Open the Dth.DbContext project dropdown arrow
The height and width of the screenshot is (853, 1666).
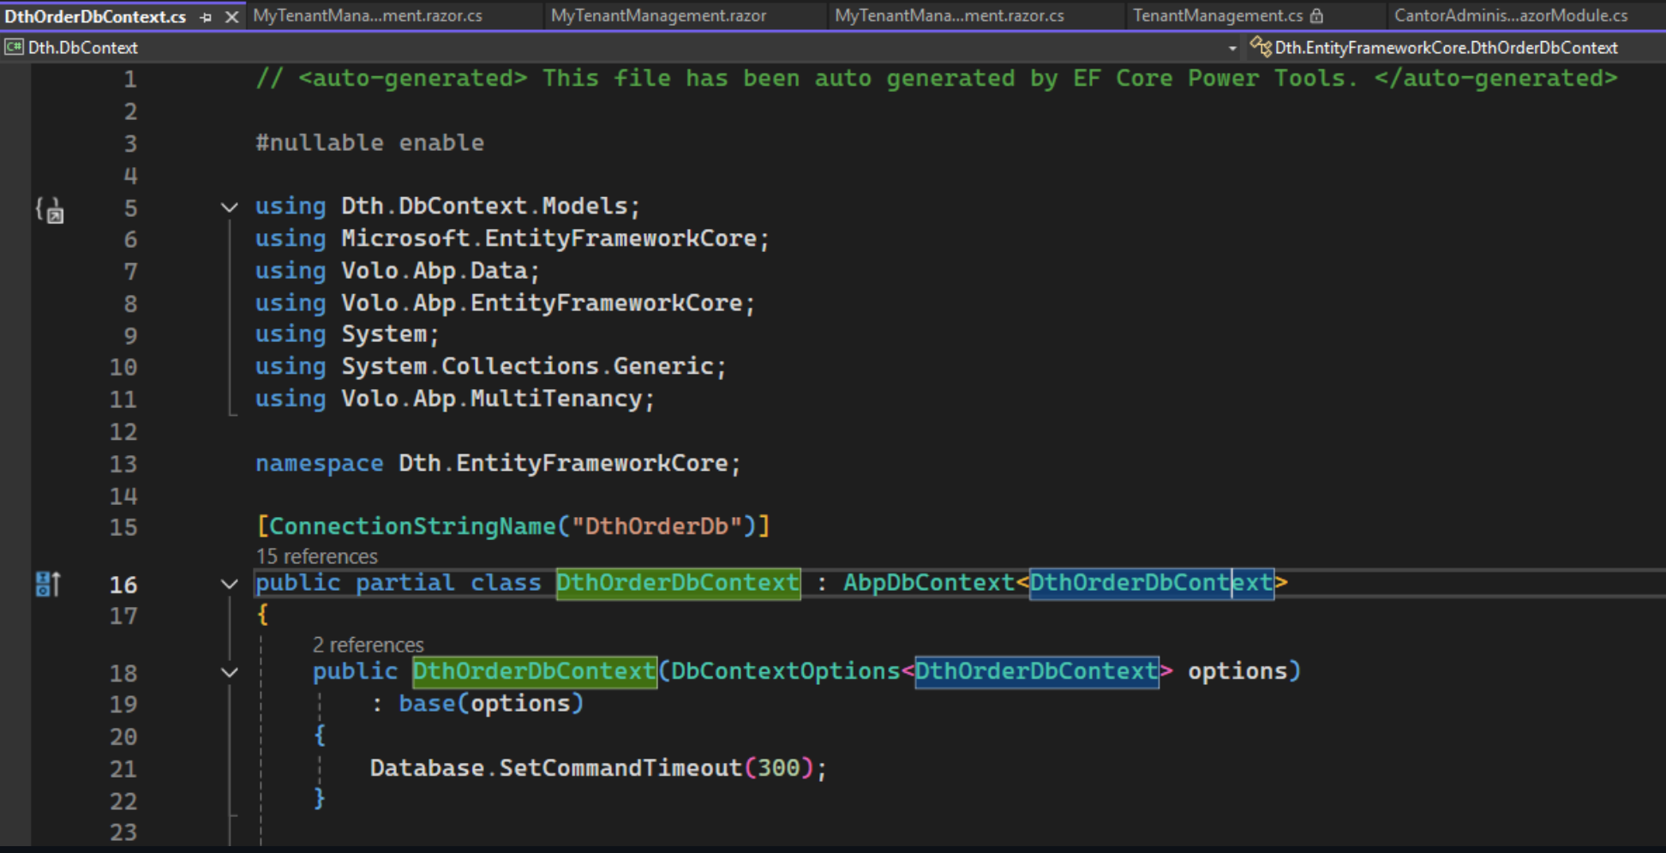[x=1232, y=48]
